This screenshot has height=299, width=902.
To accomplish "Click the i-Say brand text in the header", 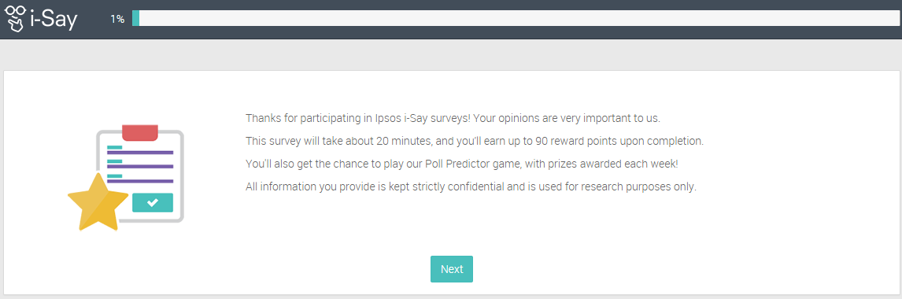I will [x=54, y=18].
